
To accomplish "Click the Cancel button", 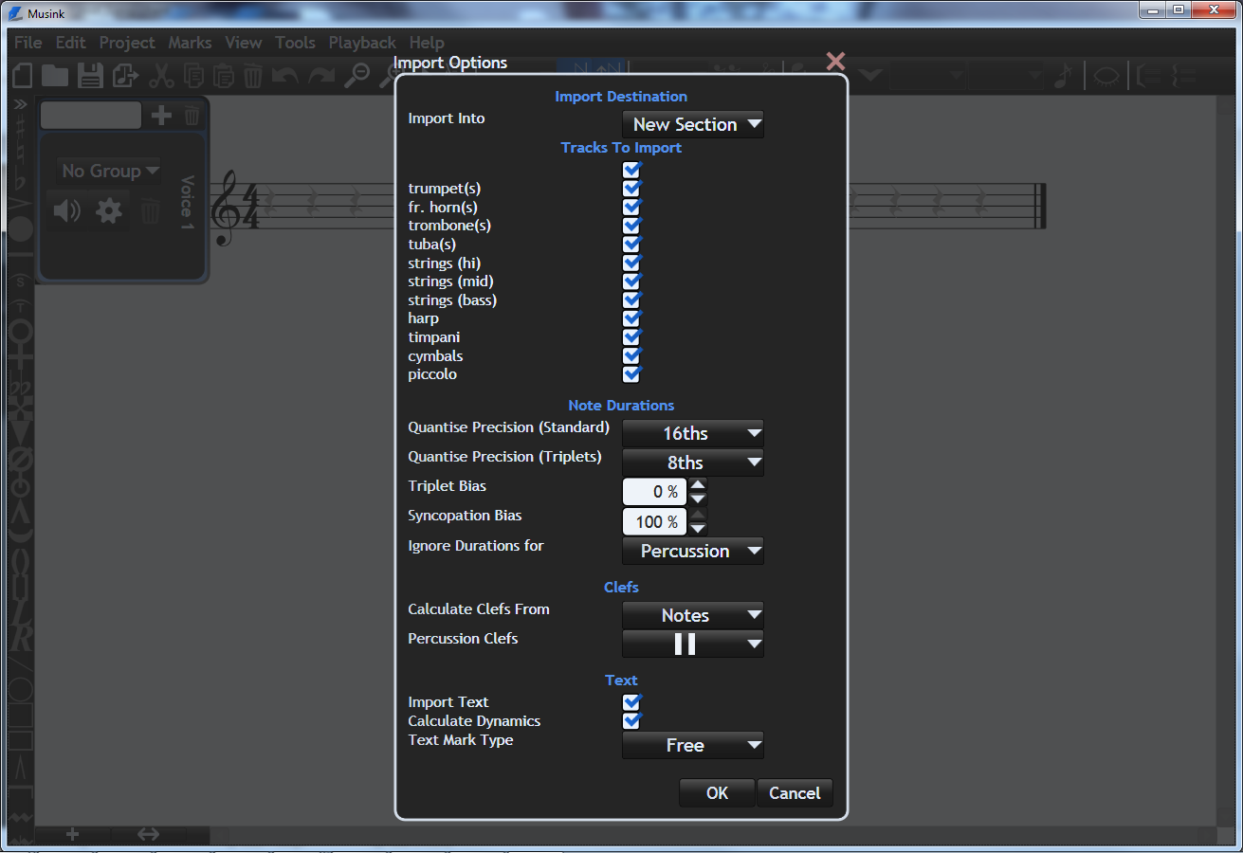I will coord(795,793).
